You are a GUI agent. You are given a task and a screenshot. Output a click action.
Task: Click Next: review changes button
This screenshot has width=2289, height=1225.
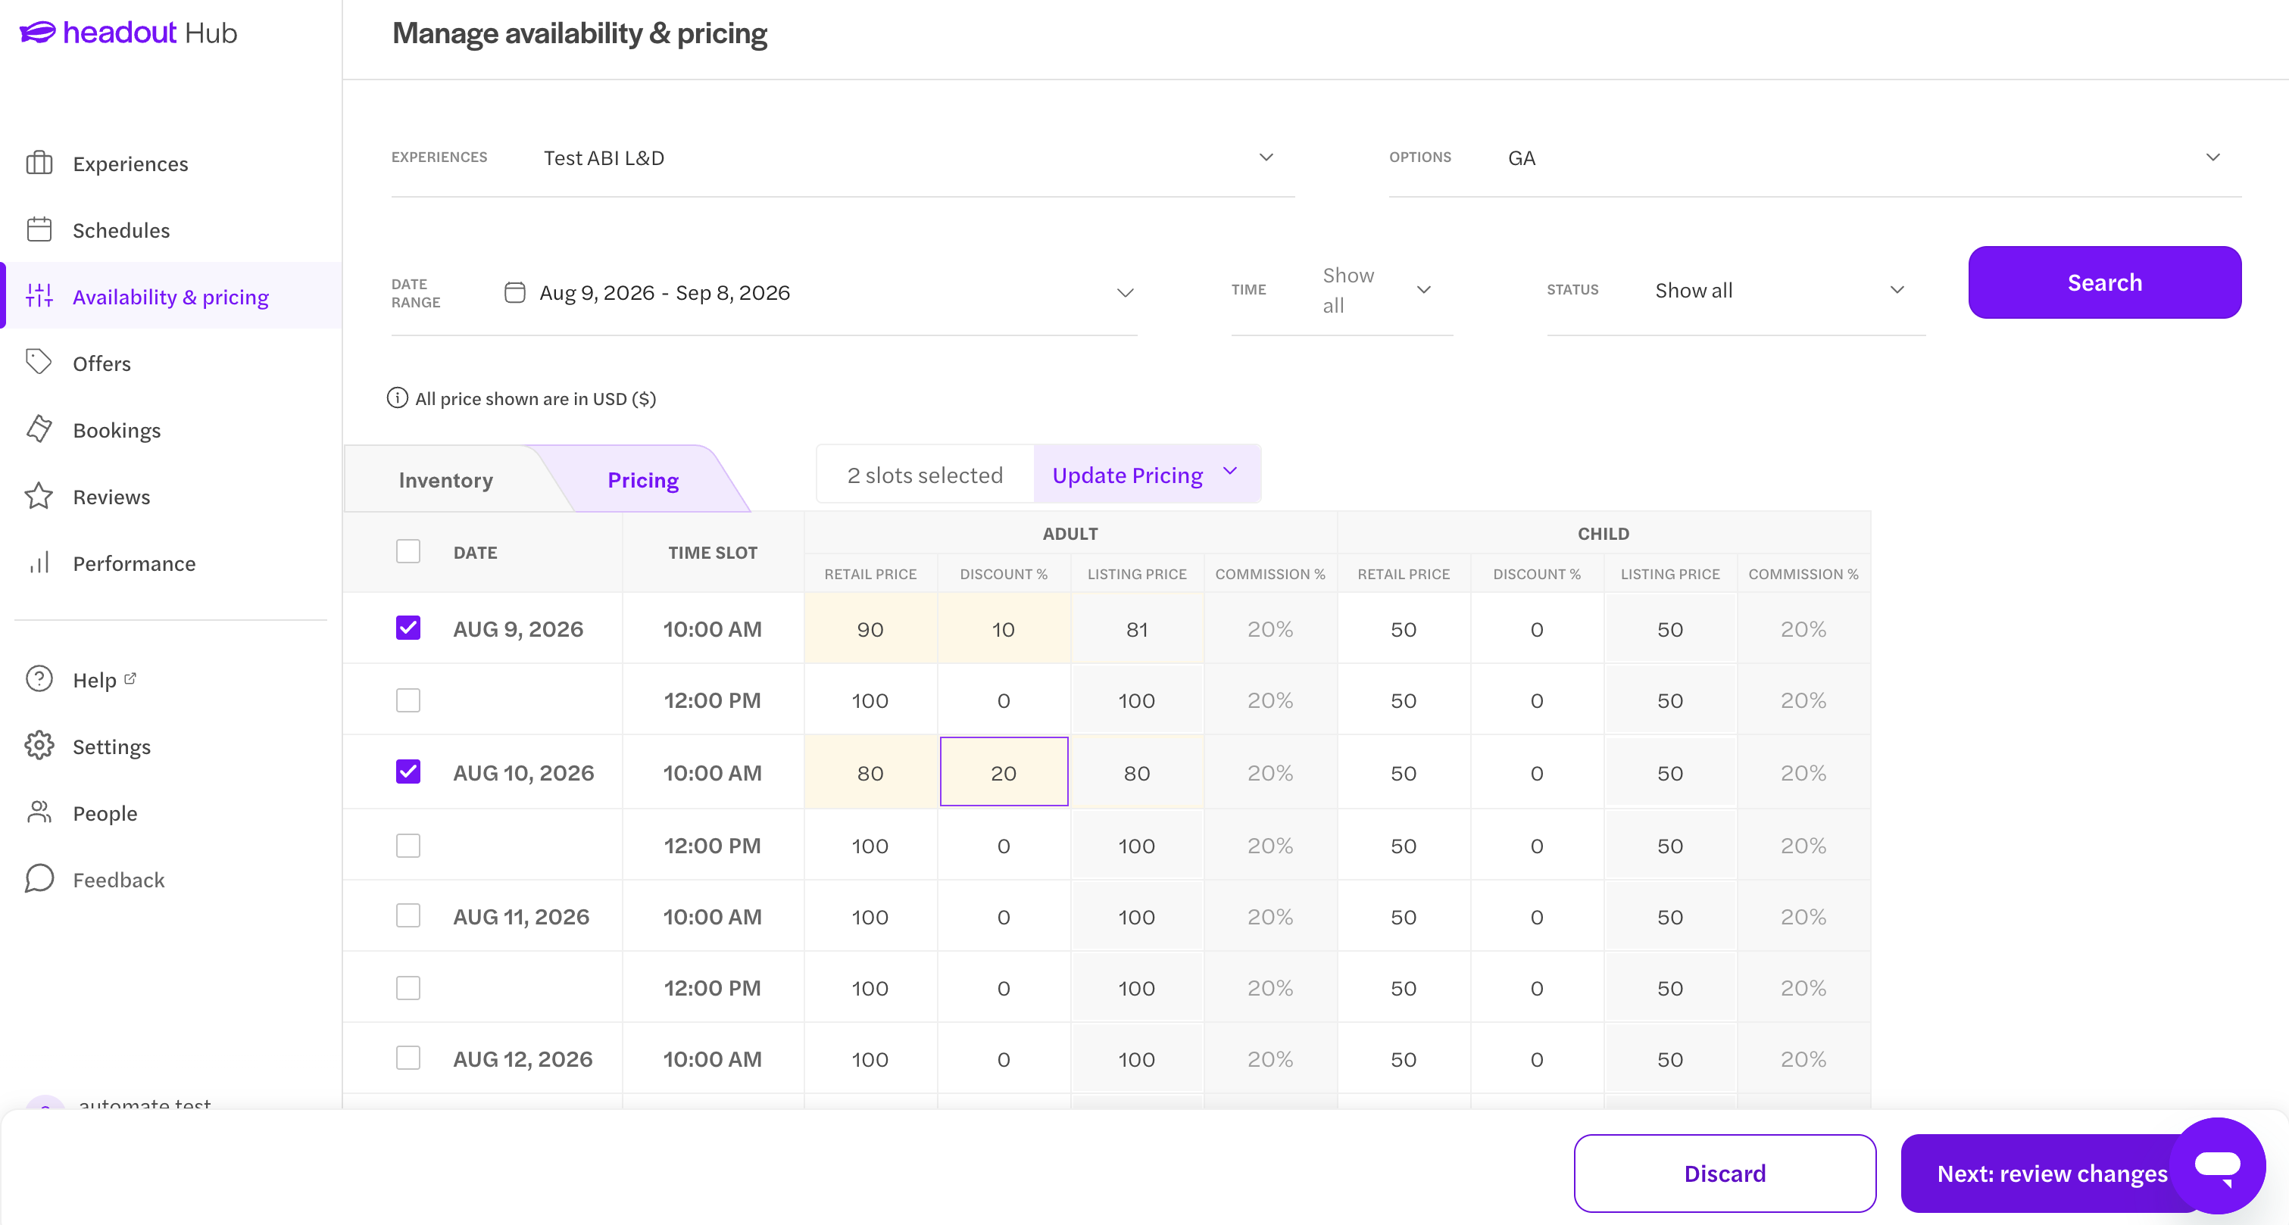pos(2051,1173)
